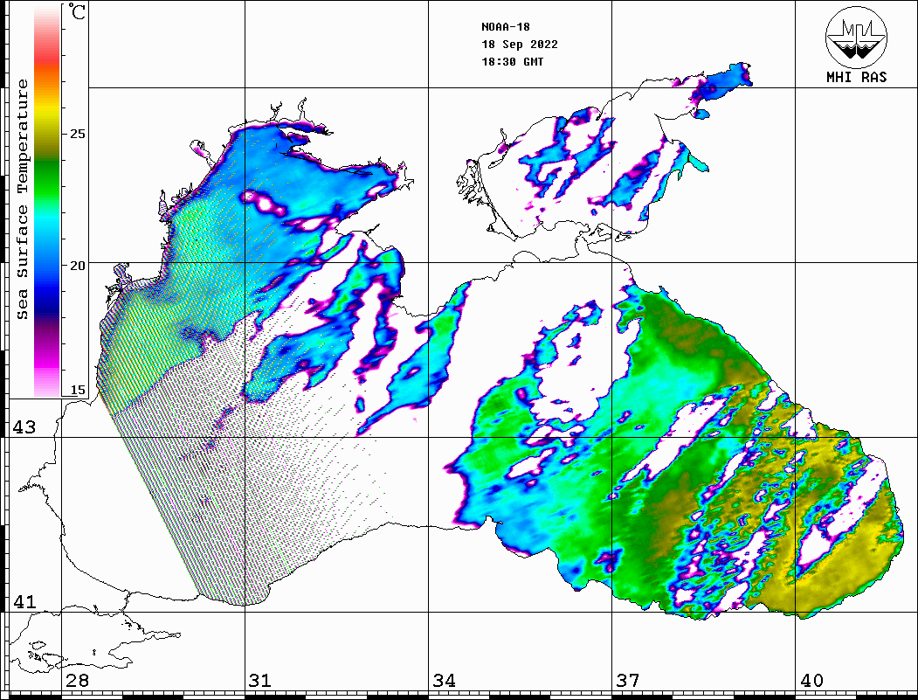The image size is (918, 700).
Task: Click the "18 Sep 2022" date text
Action: [x=520, y=45]
